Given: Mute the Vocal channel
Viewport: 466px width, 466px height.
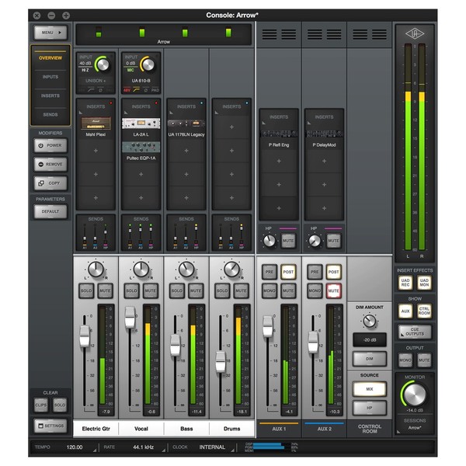Looking at the screenshot, I should click(151, 290).
